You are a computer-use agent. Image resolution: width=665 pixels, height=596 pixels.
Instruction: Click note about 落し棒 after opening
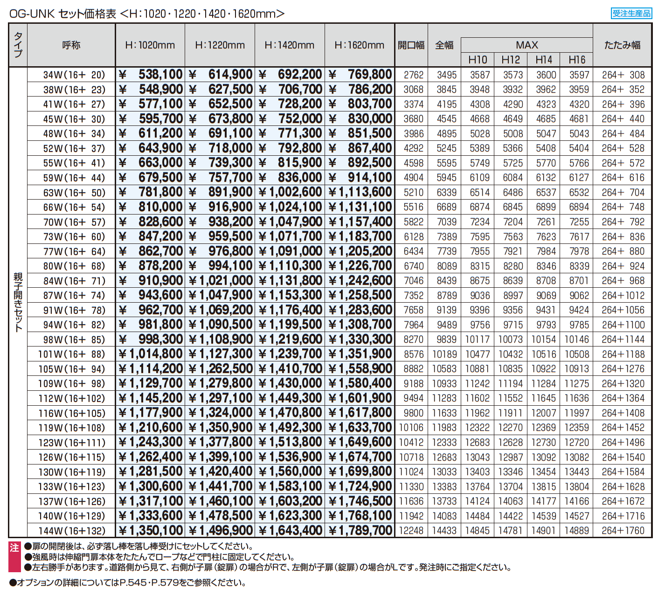139,546
